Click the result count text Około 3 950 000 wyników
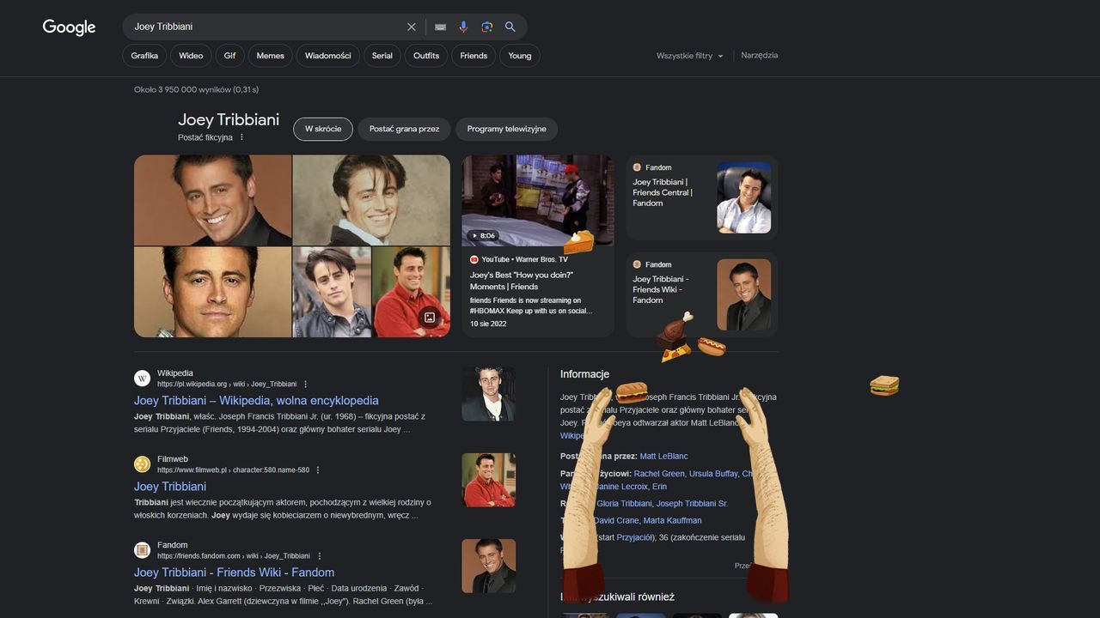The width and height of the screenshot is (1100, 618). [x=196, y=89]
